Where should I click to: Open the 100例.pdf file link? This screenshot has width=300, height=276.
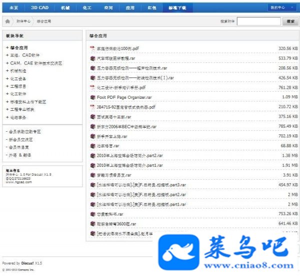pyautogui.click(x=118, y=48)
